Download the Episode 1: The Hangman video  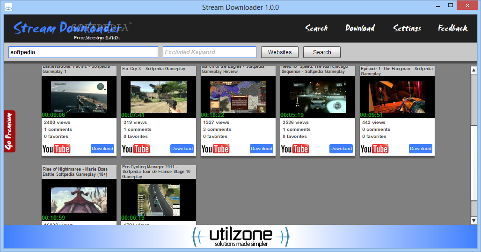(x=421, y=148)
